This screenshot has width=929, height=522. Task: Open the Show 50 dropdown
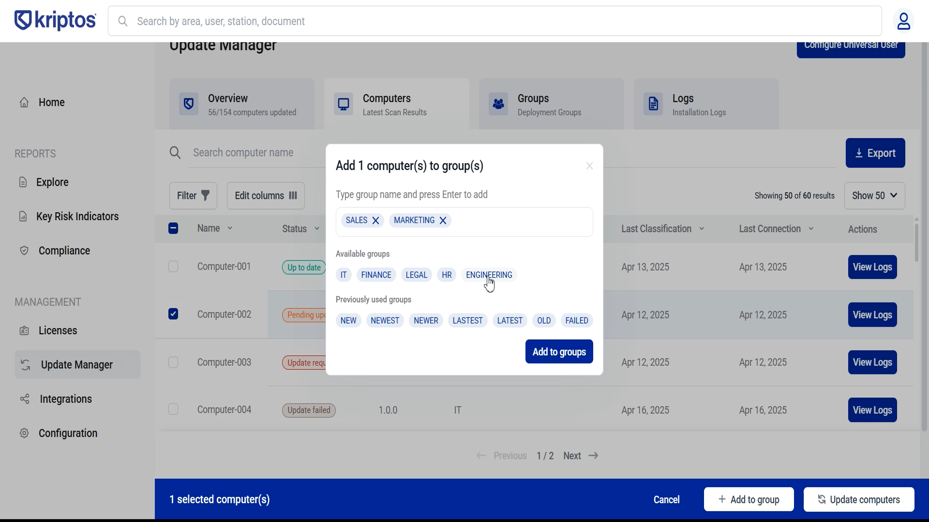(x=874, y=196)
